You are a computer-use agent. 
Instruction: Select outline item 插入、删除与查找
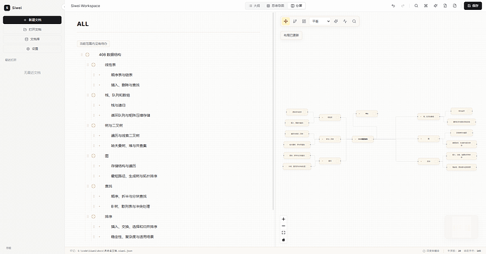[x=125, y=85]
